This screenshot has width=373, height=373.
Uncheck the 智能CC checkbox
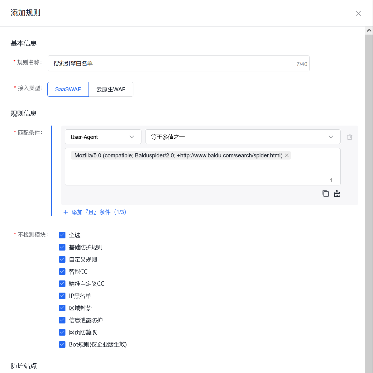point(62,271)
